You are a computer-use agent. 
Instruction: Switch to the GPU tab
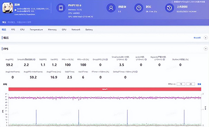coord(64,30)
